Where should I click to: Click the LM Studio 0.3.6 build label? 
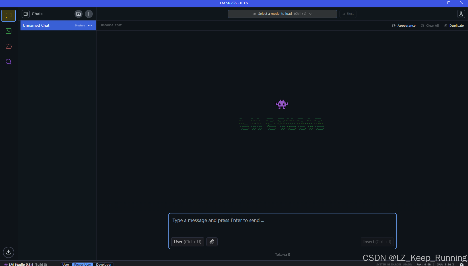25,264
